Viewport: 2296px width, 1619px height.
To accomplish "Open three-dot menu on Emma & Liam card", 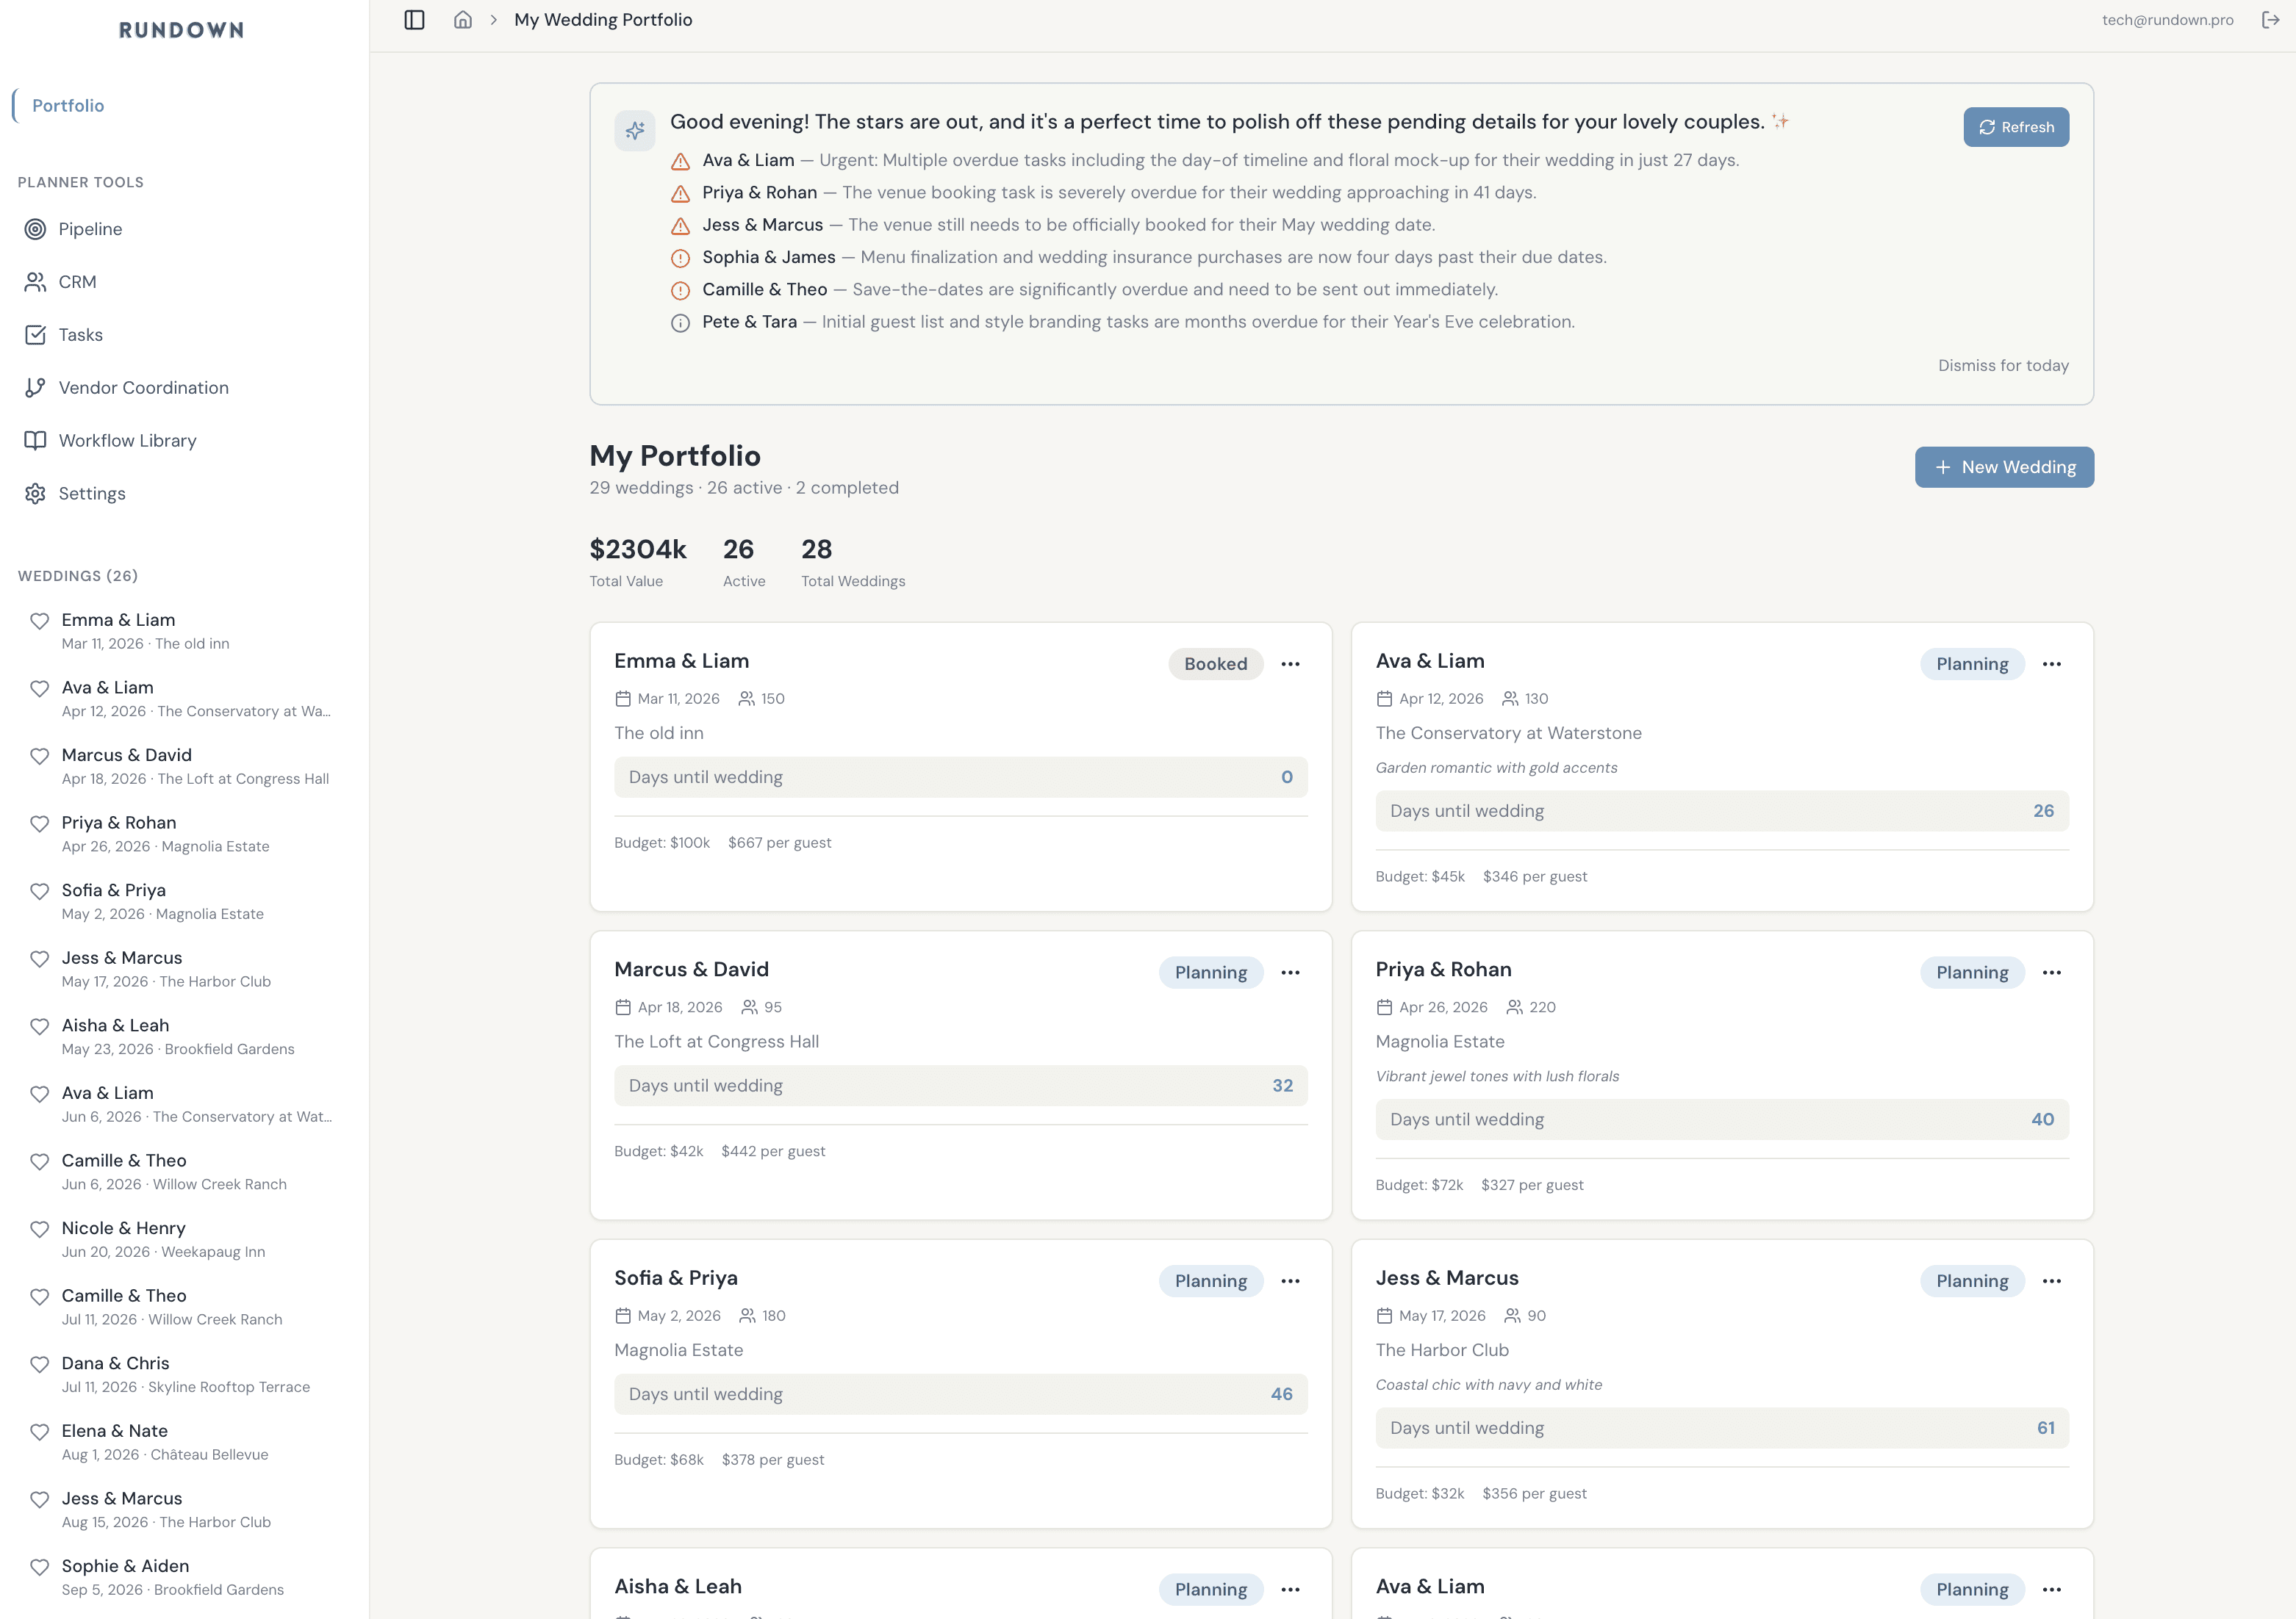I will pyautogui.click(x=1290, y=665).
